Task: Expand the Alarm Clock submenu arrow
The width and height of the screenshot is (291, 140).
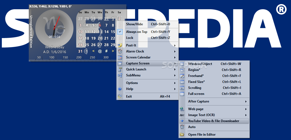Action: pyautogui.click(x=175, y=51)
